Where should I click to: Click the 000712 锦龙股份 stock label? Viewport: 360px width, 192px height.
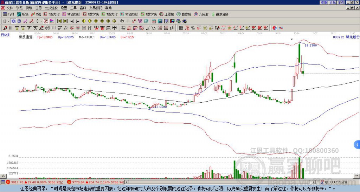(x=346, y=37)
